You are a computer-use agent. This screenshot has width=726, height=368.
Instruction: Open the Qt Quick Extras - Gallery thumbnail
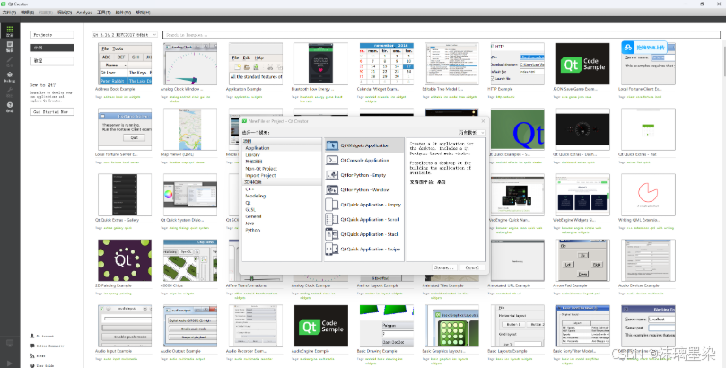click(125, 195)
